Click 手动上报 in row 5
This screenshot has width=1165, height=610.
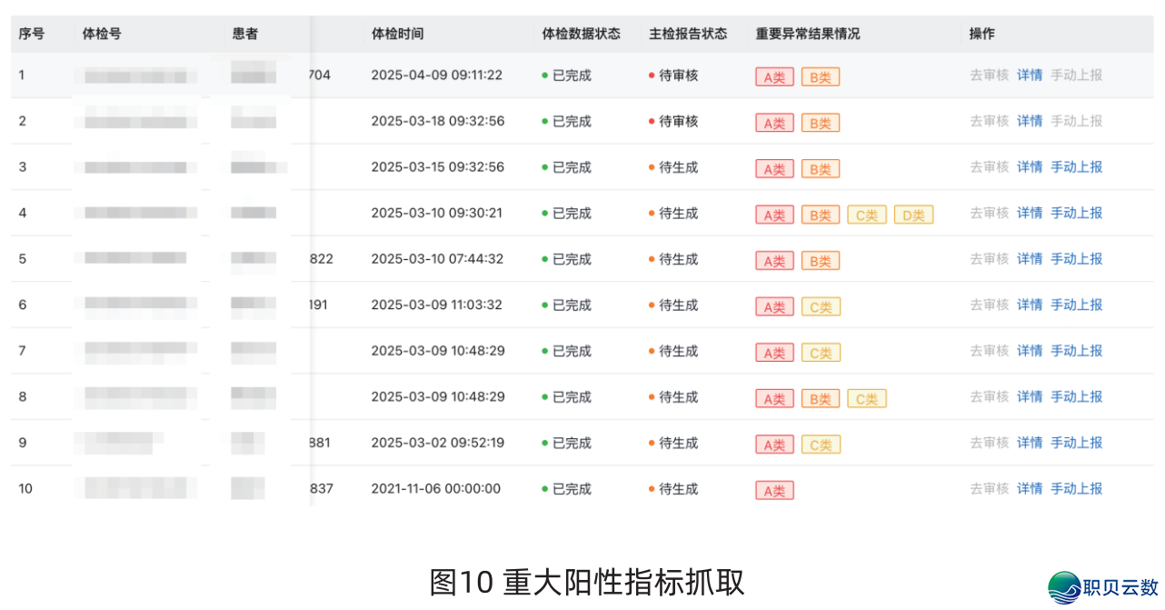(x=1076, y=259)
